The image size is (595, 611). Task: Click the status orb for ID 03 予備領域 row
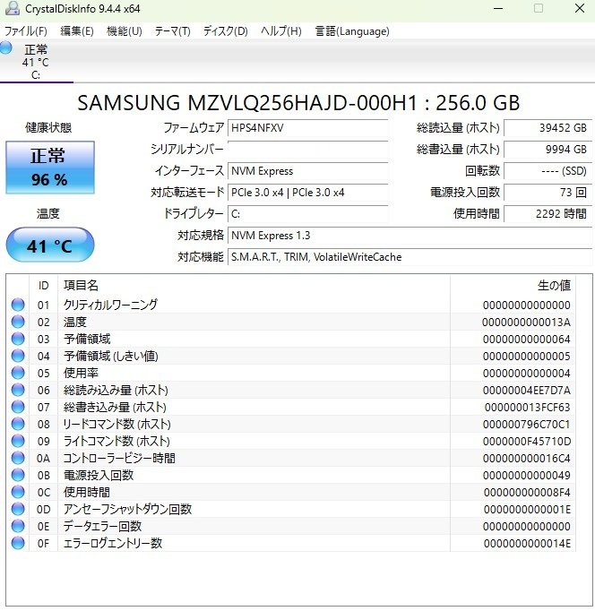click(x=18, y=339)
